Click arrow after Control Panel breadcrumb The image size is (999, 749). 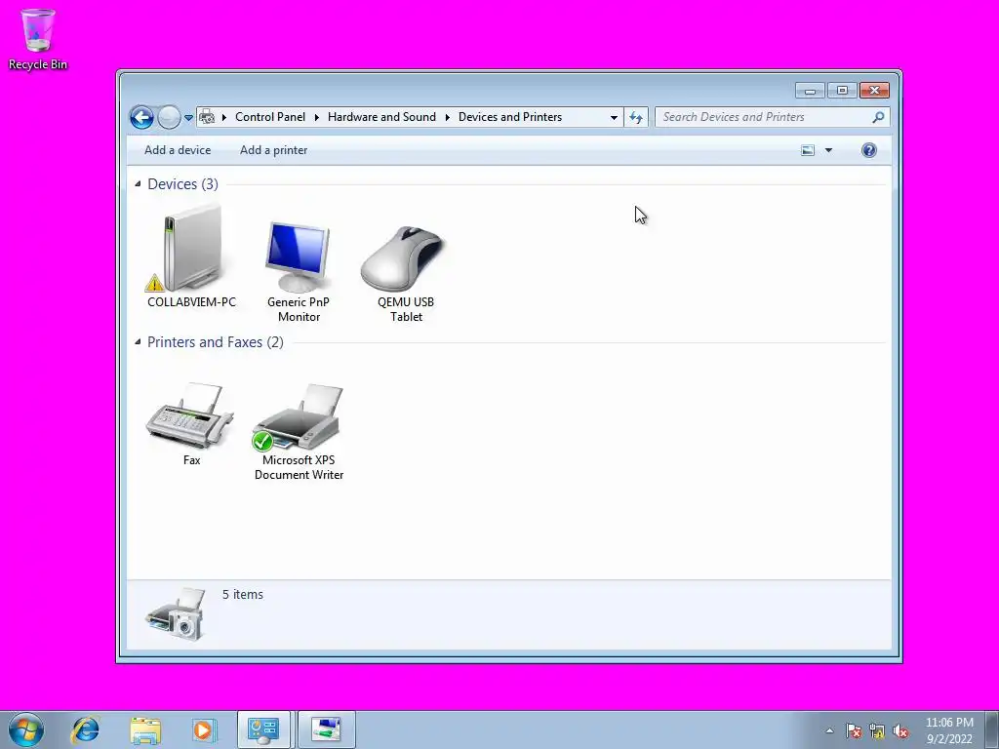[317, 117]
